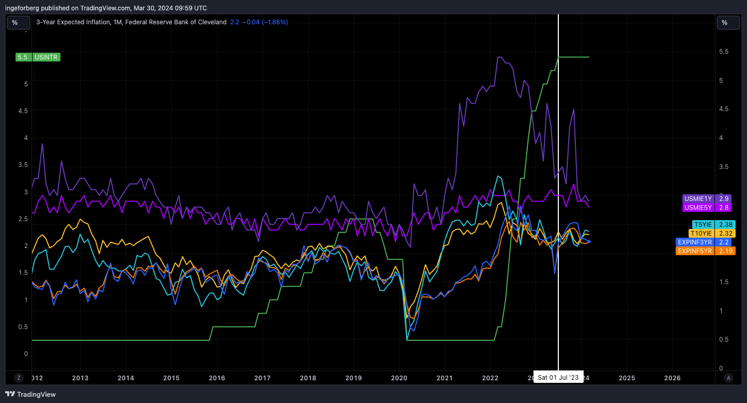Click the Z timezone button on the time axis
This screenshot has height=403, width=747.
[x=19, y=378]
